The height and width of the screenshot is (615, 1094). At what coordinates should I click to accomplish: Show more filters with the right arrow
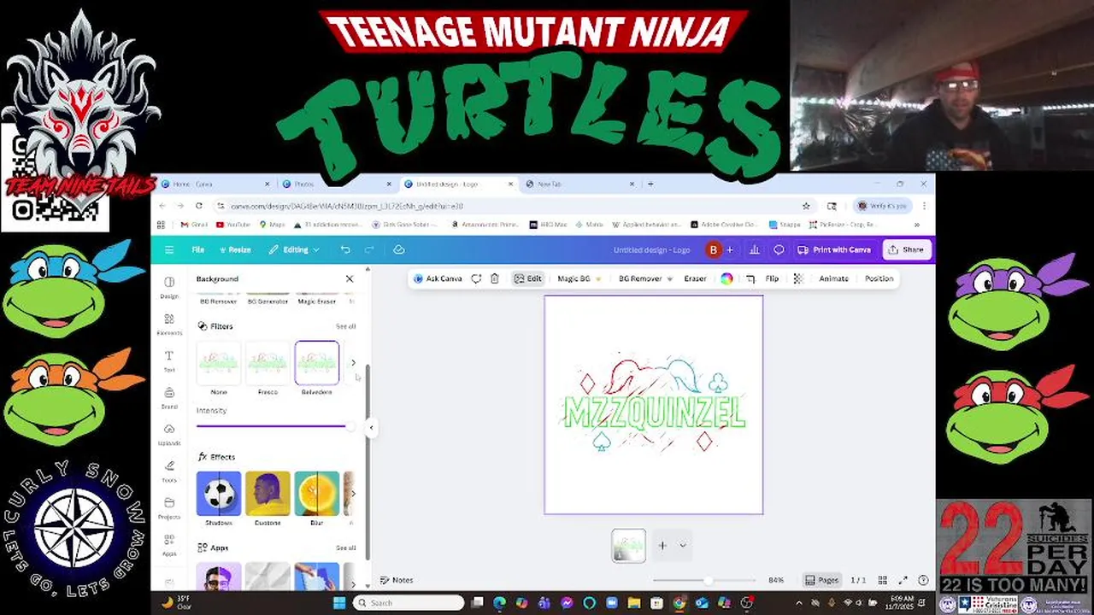(x=353, y=363)
